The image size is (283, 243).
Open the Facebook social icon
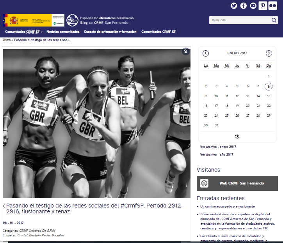pyautogui.click(x=244, y=5)
